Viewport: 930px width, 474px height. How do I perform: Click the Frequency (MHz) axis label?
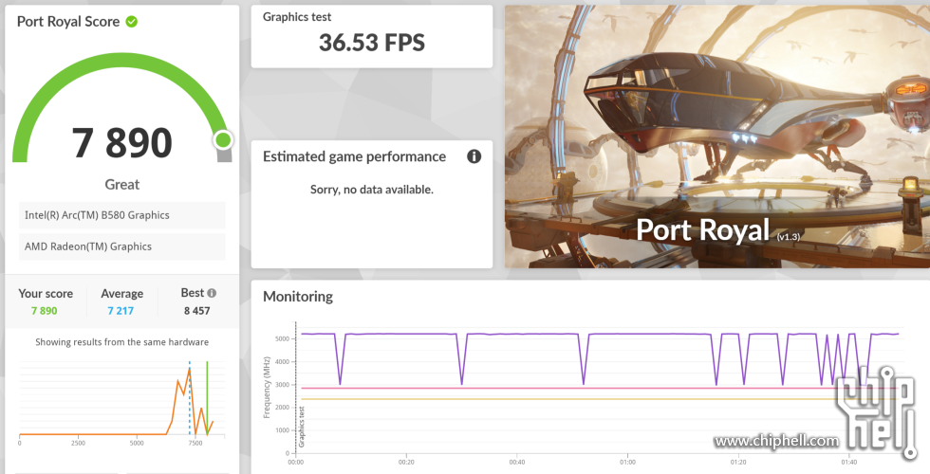click(267, 388)
